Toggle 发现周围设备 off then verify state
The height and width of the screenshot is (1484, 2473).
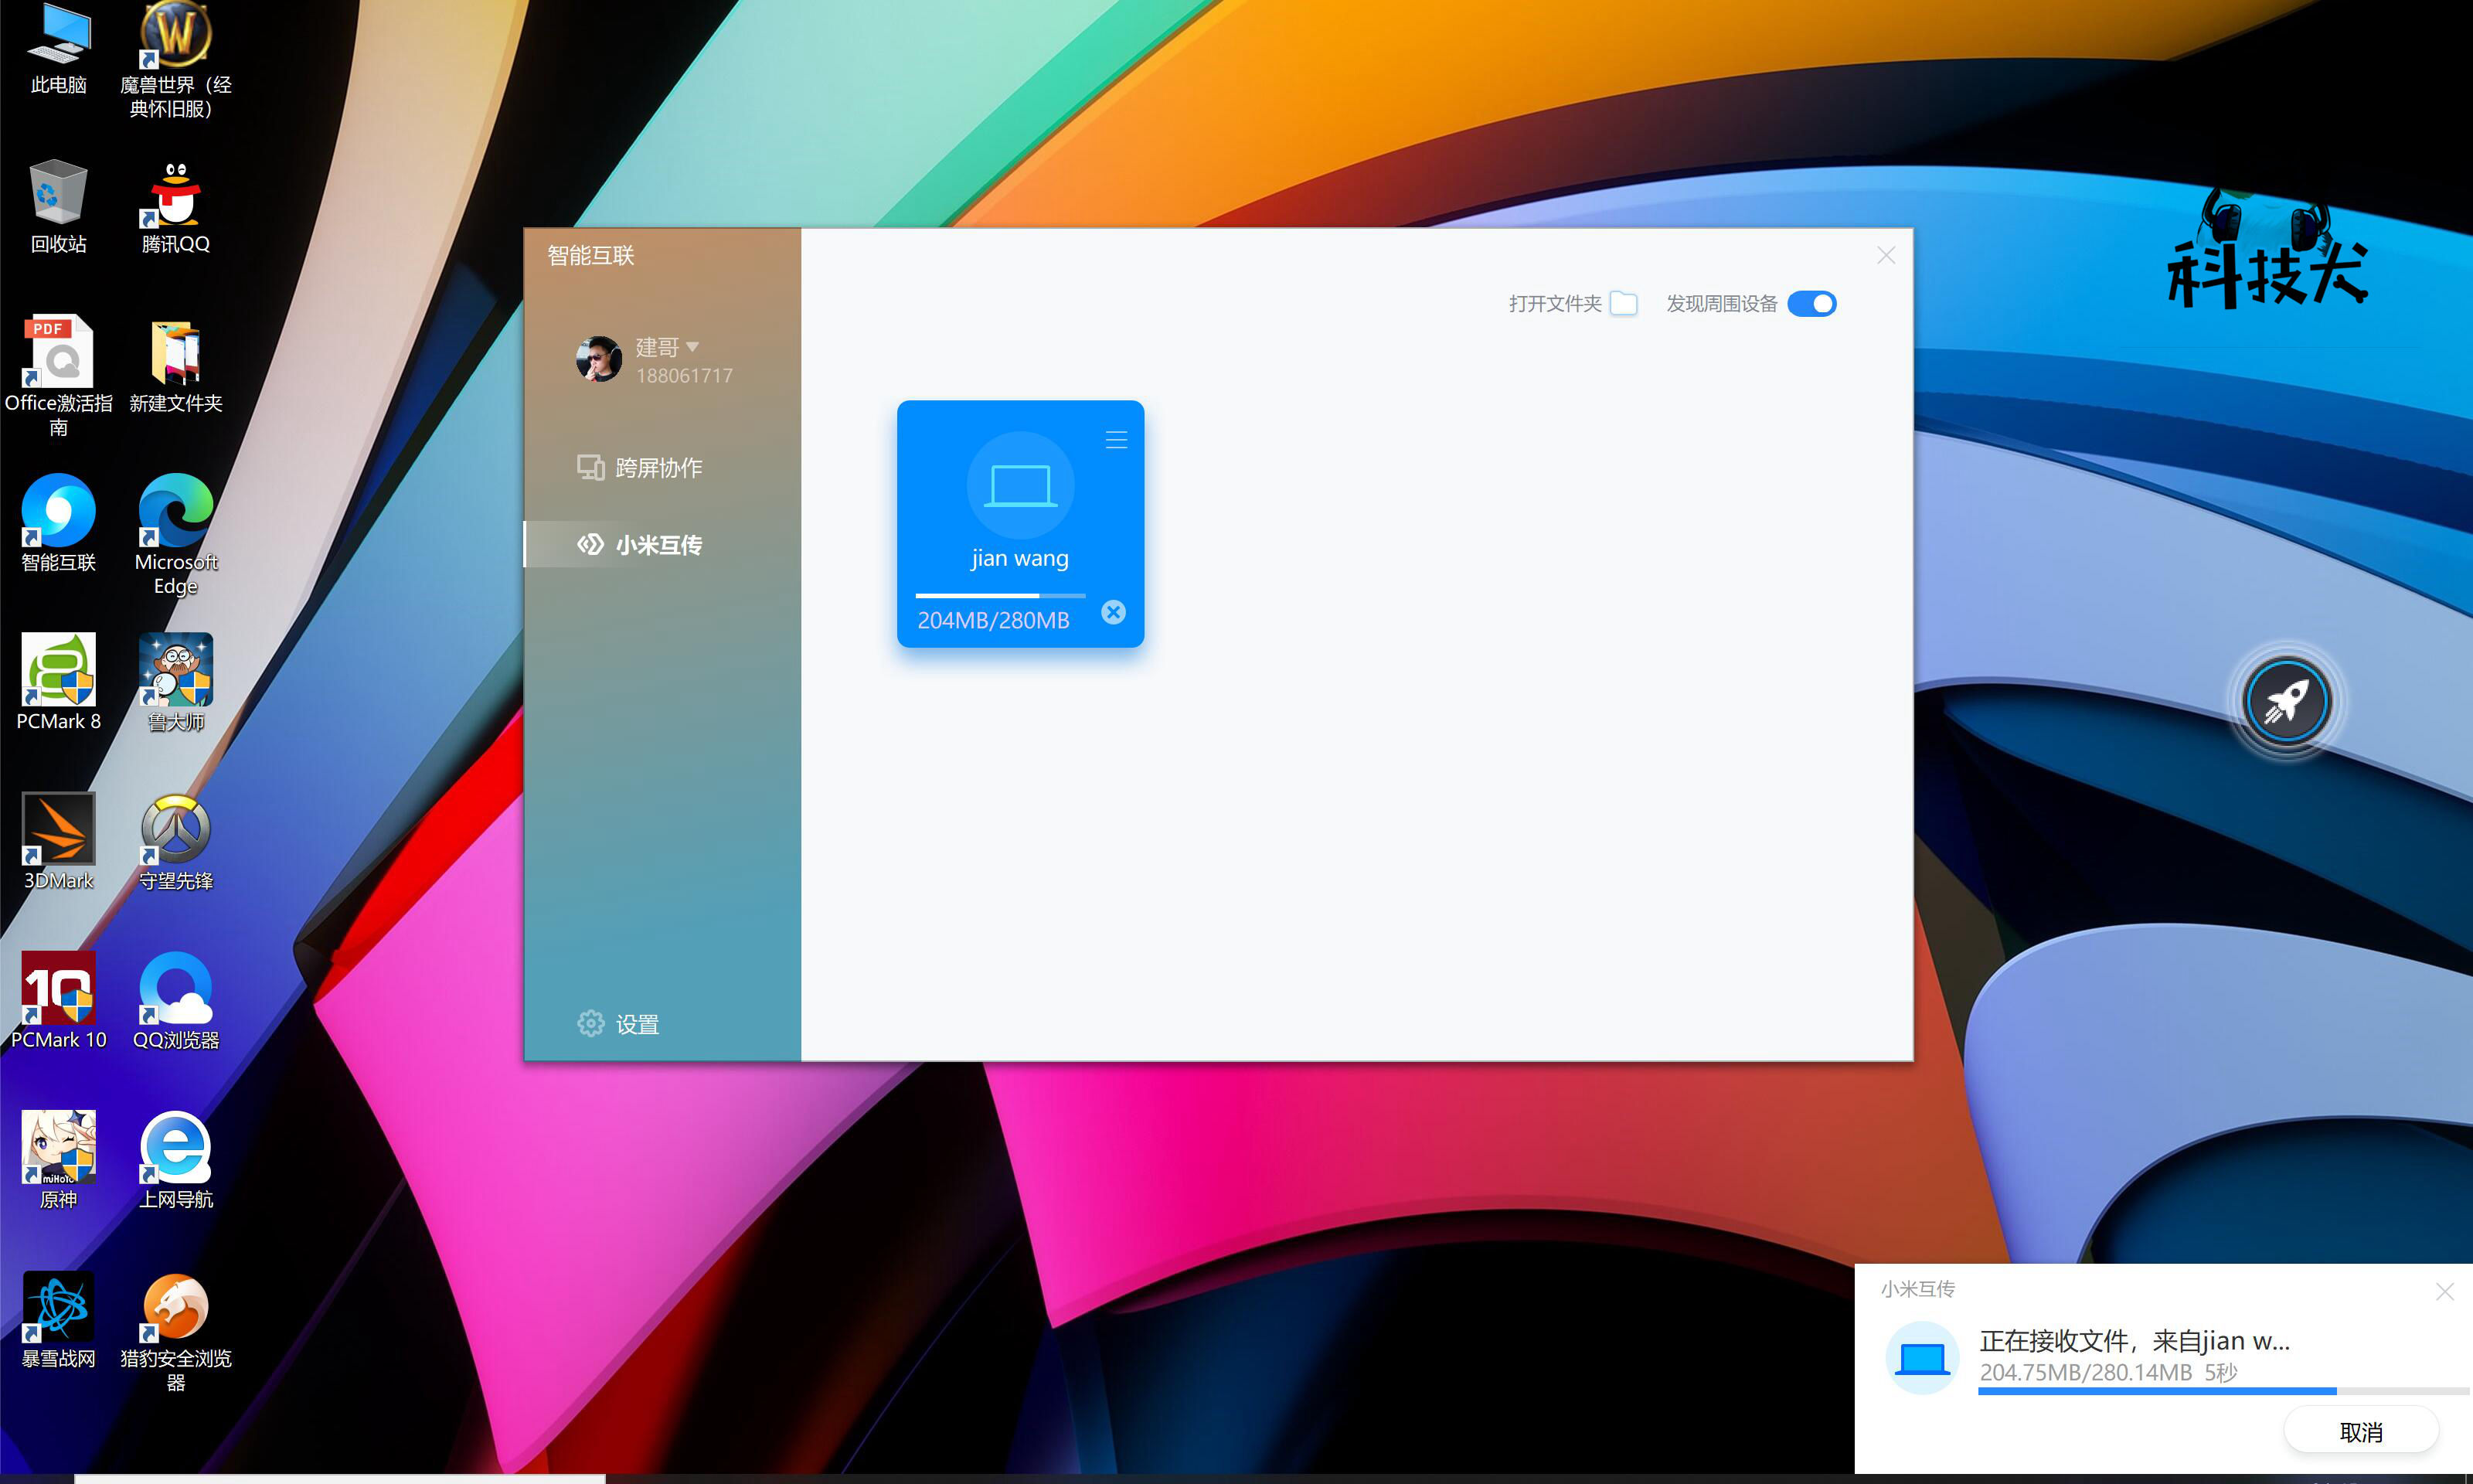tap(1812, 303)
